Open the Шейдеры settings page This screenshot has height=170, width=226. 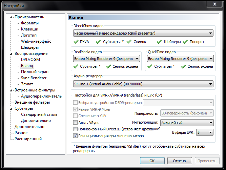(x=30, y=47)
